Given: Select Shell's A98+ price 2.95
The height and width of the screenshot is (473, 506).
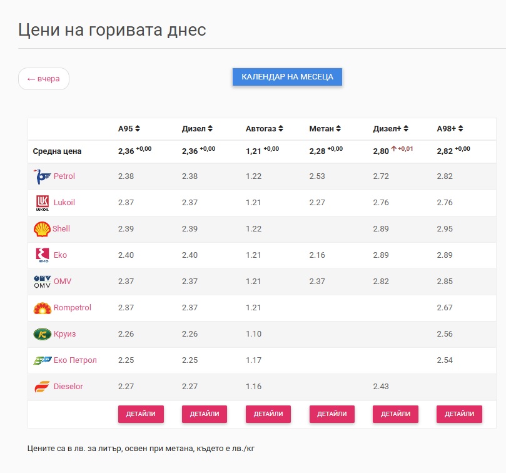Looking at the screenshot, I should pos(445,228).
